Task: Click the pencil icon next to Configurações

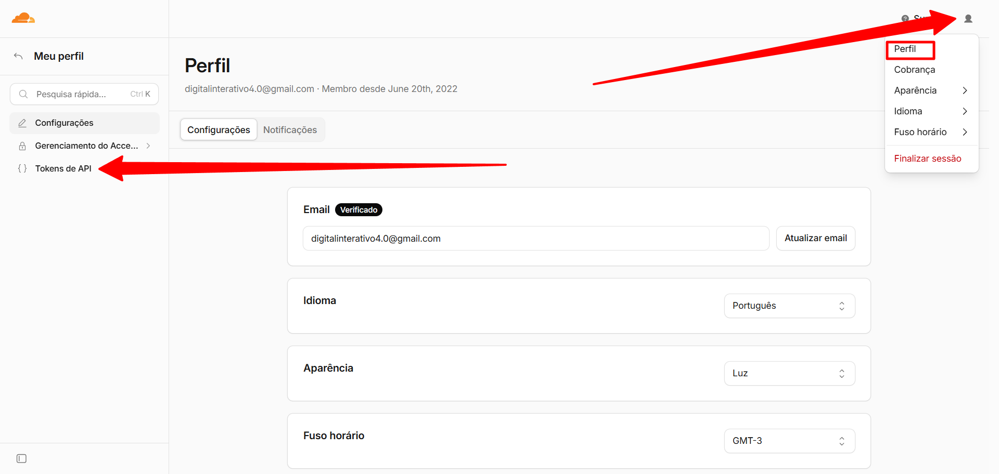Action: [22, 123]
